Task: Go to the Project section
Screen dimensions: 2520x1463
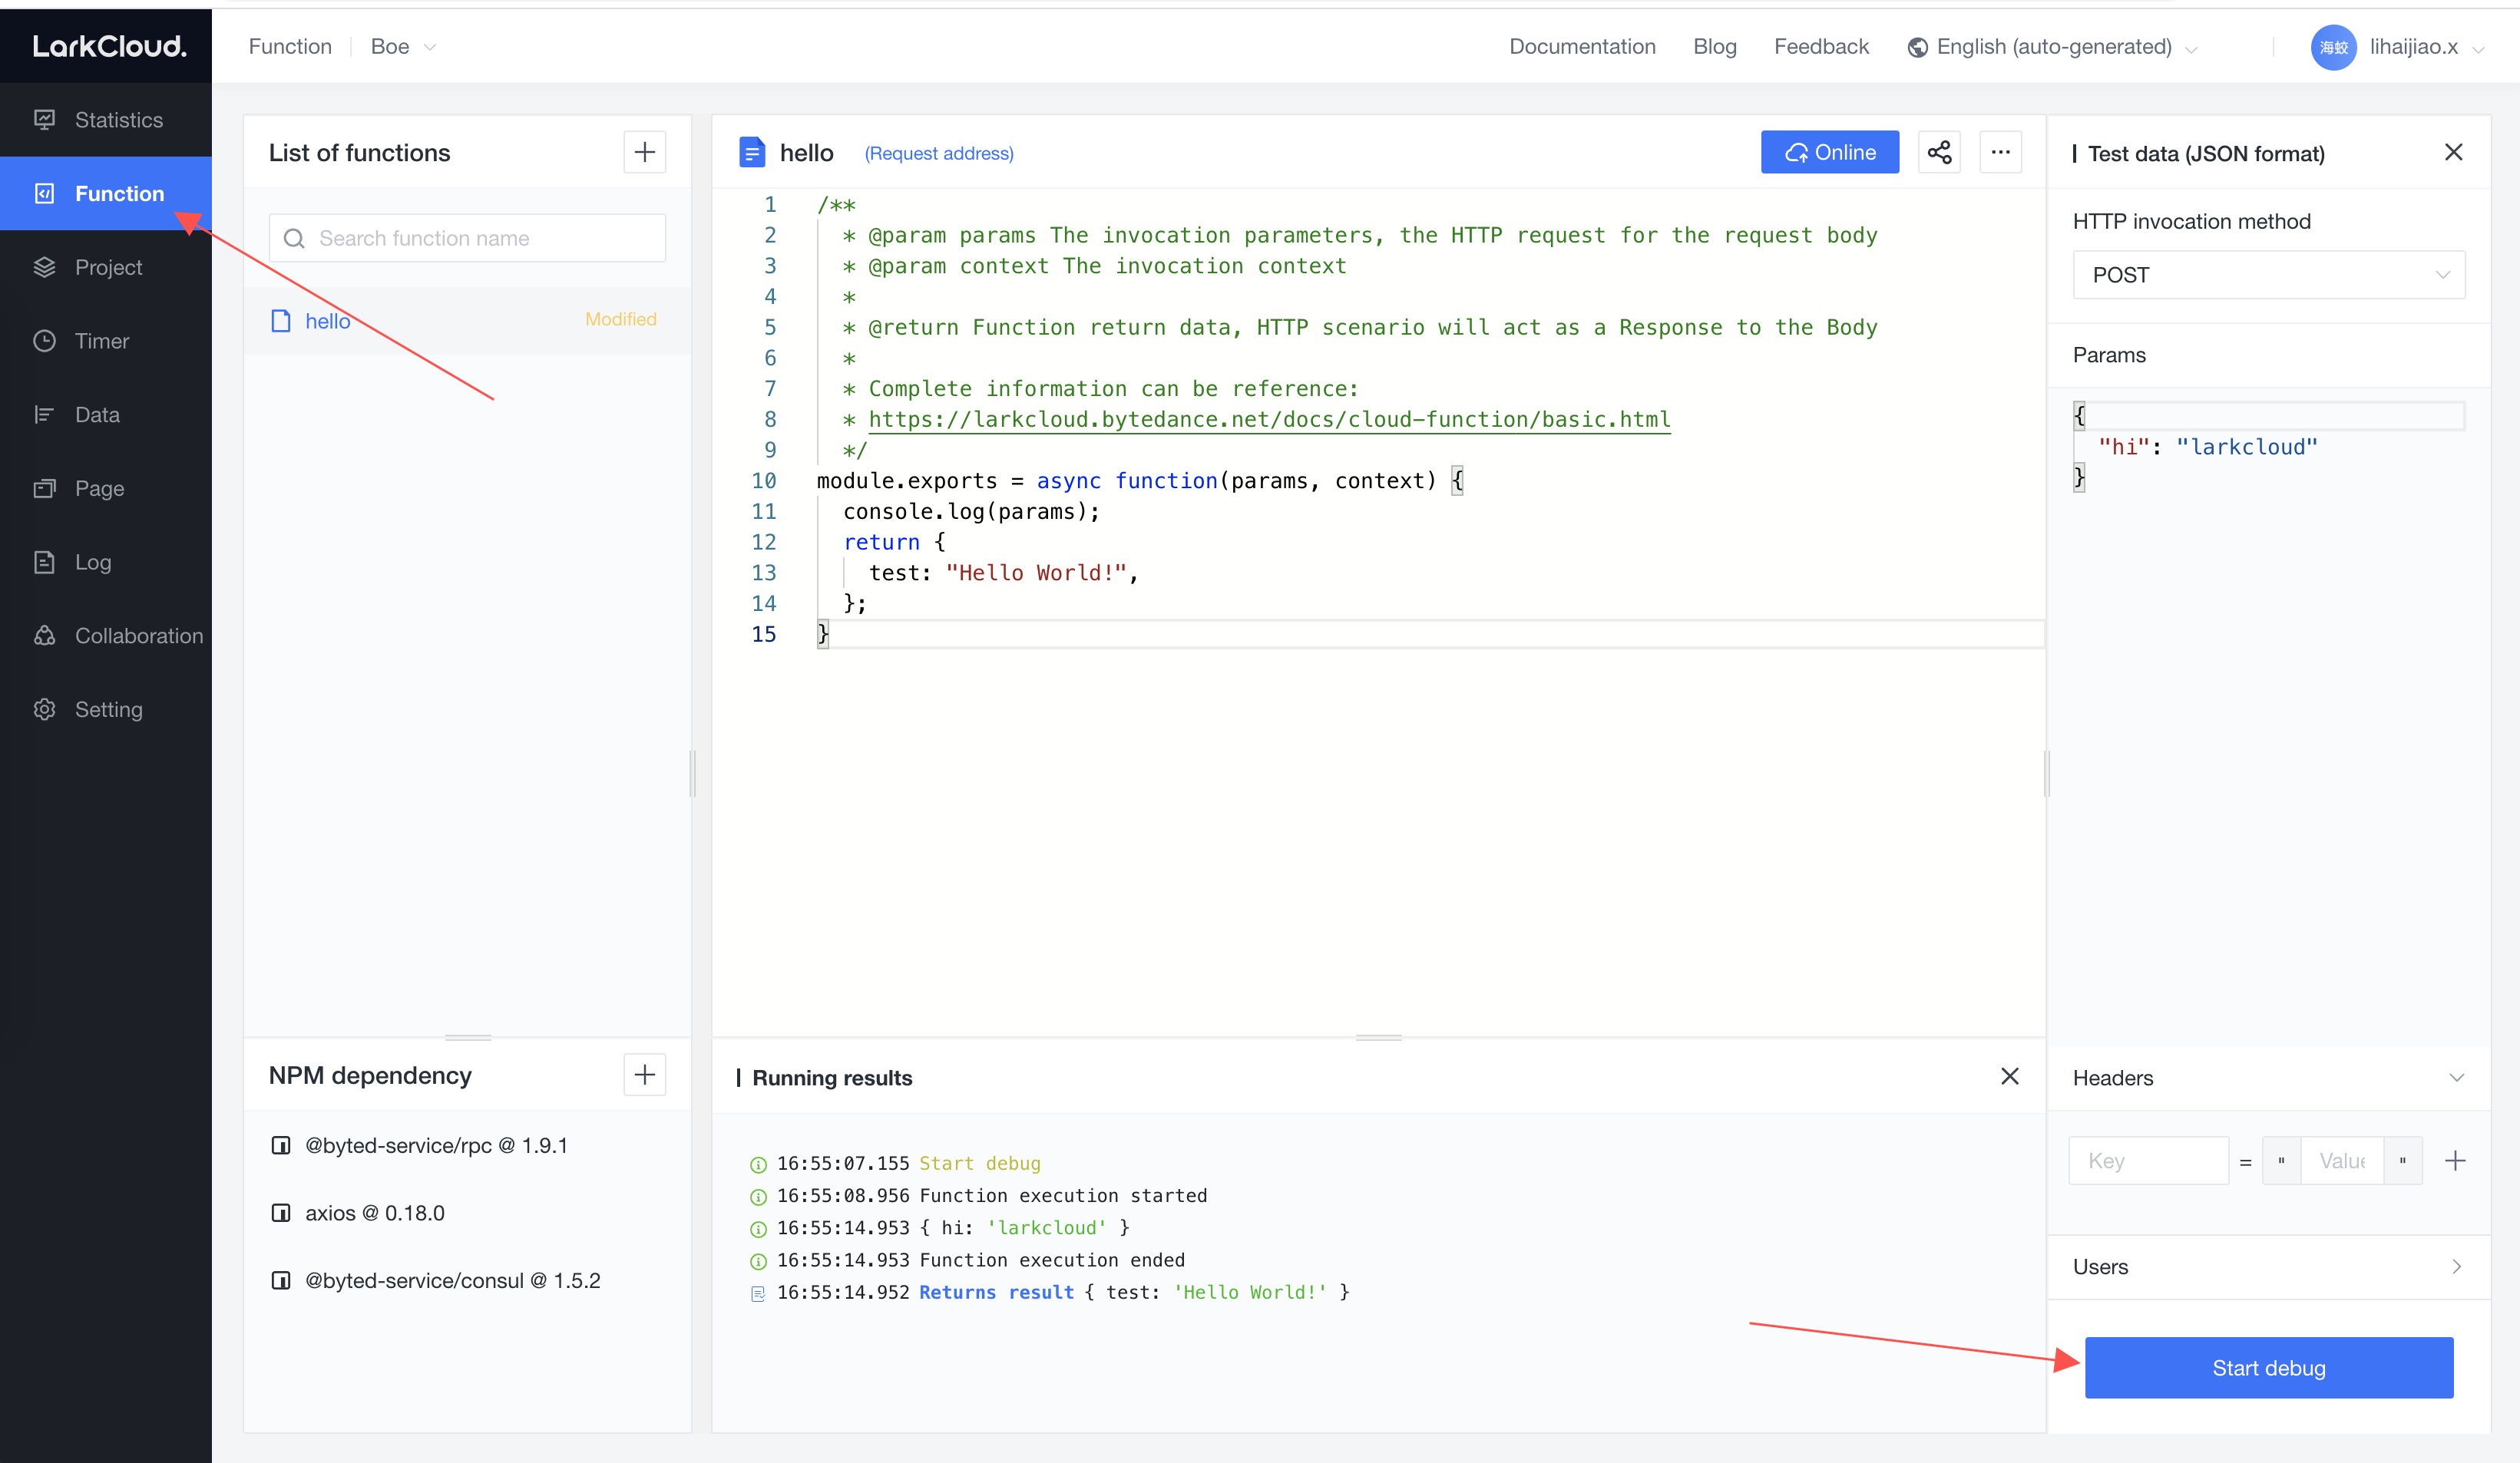Action: (x=105, y=267)
